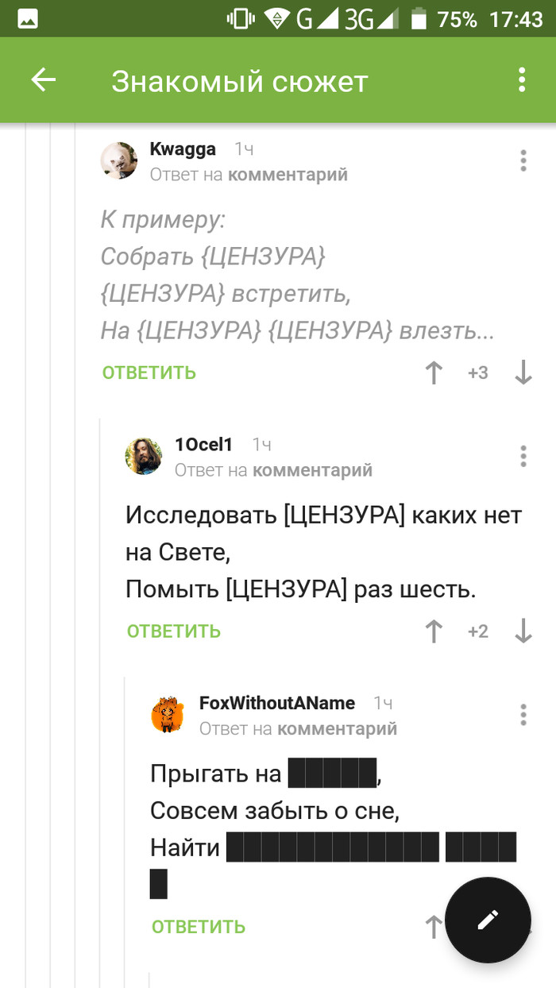Open options menu for Kwagga's comment

[x=523, y=160]
